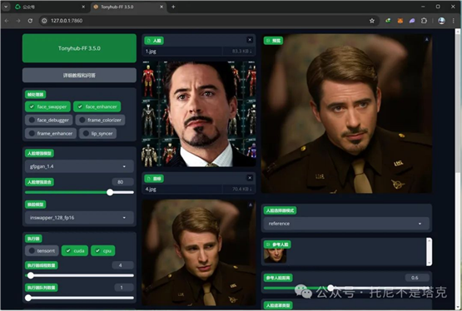Enable the tensorrt execution provider
Image resolution: width=462 pixels, height=311 pixels.
[42, 250]
